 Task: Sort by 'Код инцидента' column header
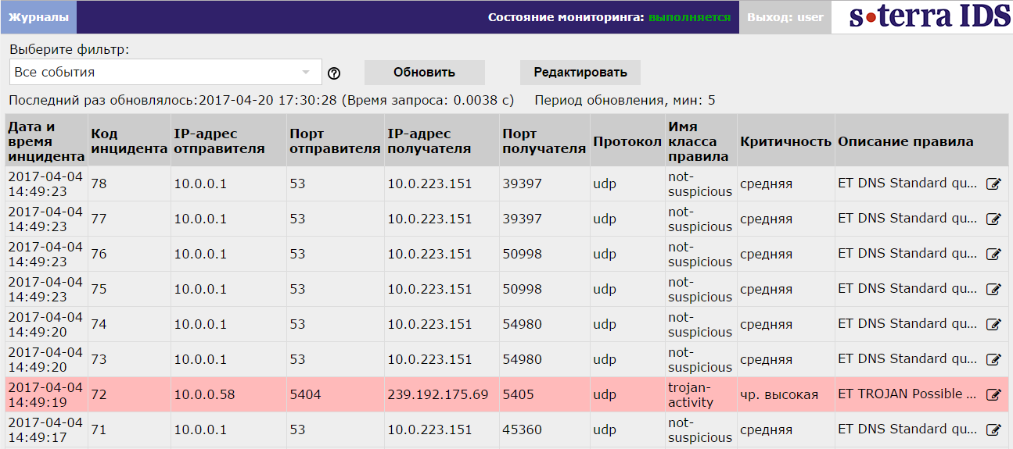129,141
